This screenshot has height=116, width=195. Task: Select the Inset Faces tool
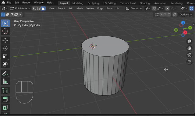click(5, 108)
